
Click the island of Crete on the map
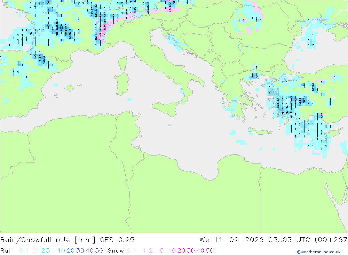point(260,132)
